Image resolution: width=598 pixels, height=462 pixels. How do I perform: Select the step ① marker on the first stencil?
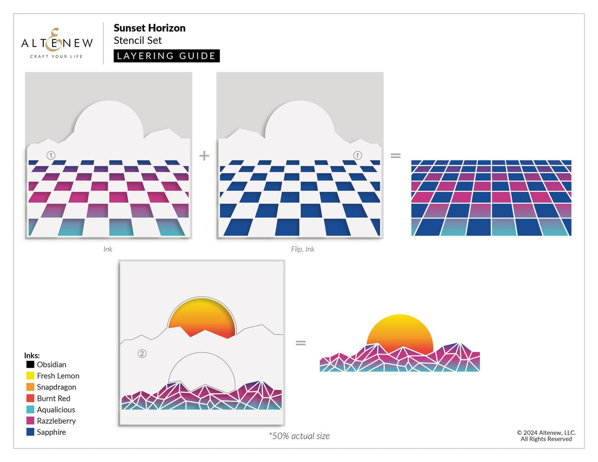point(50,155)
